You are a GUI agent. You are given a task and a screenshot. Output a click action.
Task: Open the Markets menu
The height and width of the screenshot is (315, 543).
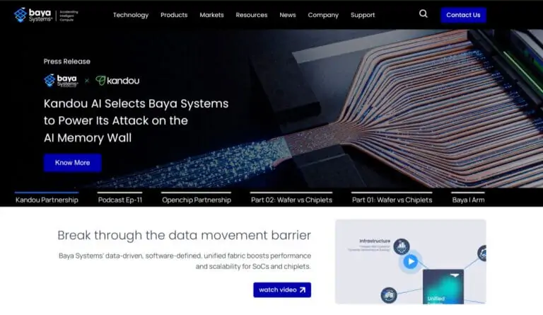tap(211, 15)
